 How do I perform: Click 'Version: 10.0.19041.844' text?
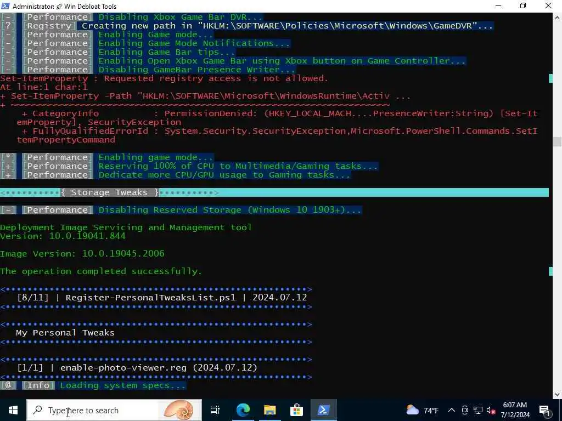(x=63, y=236)
